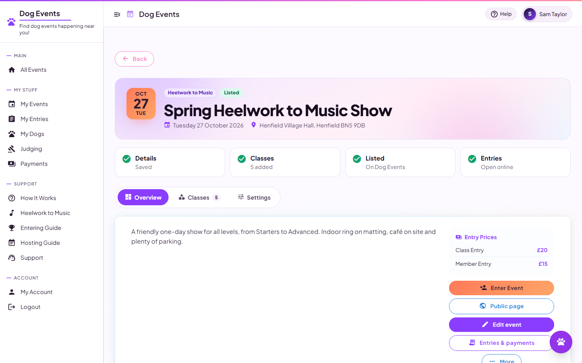582x363 pixels.
Task: Open the Support page
Action: (x=51, y=258)
